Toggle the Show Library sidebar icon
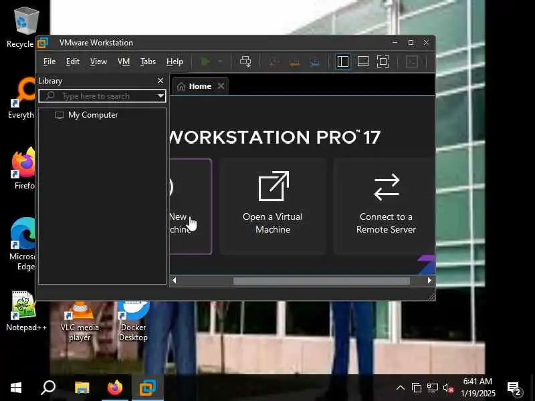The height and width of the screenshot is (401, 535). 342,61
